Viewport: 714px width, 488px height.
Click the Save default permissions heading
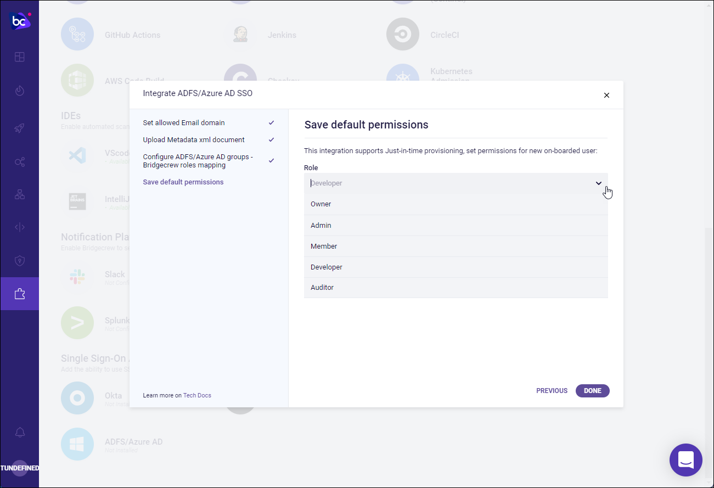coord(367,125)
